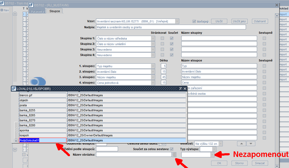Click the Smazat button

[x=260, y=163]
